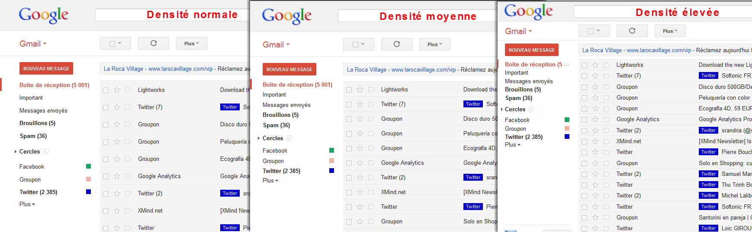Viewport: 752px width, 232px height.
Task: Click green Facebook color swatch in normal density sidebar
Action: point(88,166)
